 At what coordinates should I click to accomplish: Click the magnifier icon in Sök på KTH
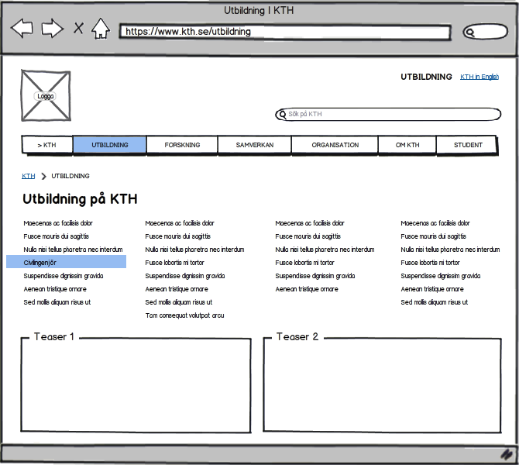pos(282,115)
